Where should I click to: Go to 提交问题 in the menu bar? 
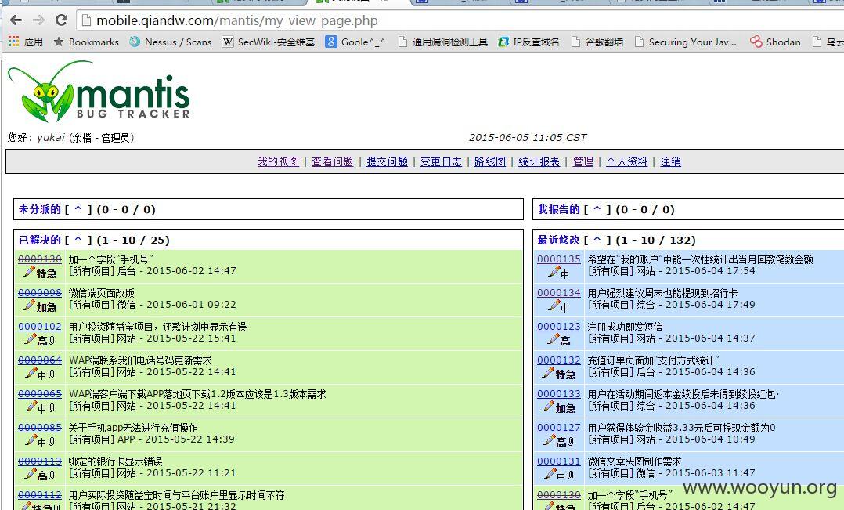(387, 161)
